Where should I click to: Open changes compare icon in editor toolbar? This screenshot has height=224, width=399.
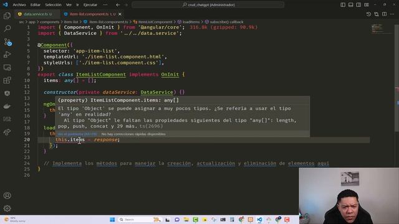[x=377, y=14]
